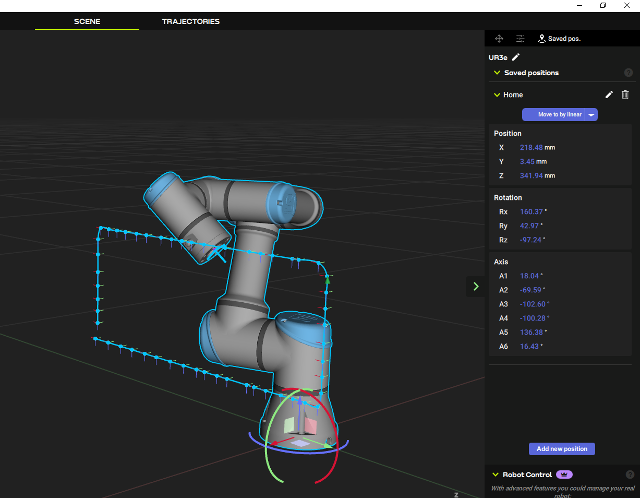Switch to the SCENE tab
Screen dimensions: 640x498
pyautogui.click(x=87, y=21)
